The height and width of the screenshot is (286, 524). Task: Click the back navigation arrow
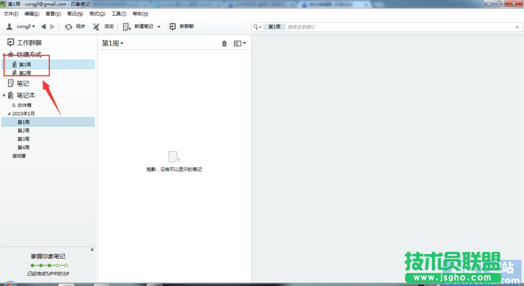coord(43,27)
